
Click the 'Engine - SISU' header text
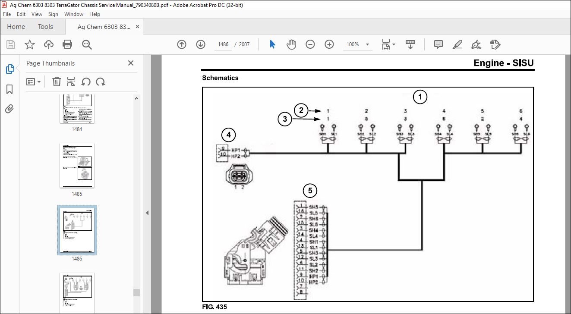504,63
